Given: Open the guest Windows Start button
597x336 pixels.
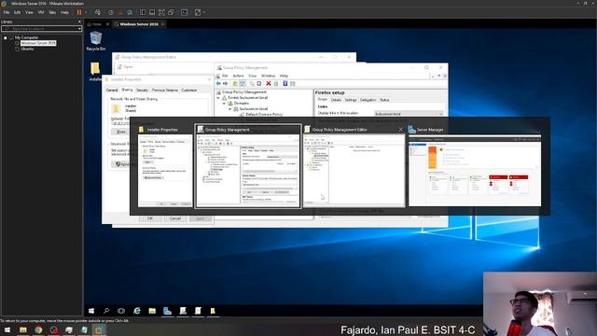Looking at the screenshot, I should pyautogui.click(x=91, y=311).
